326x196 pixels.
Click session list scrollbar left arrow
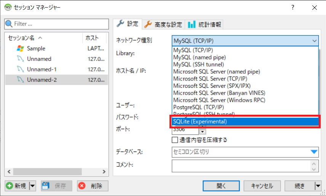coord(9,172)
